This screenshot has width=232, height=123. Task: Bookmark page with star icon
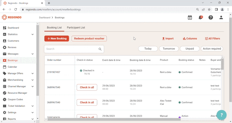(x=209, y=9)
